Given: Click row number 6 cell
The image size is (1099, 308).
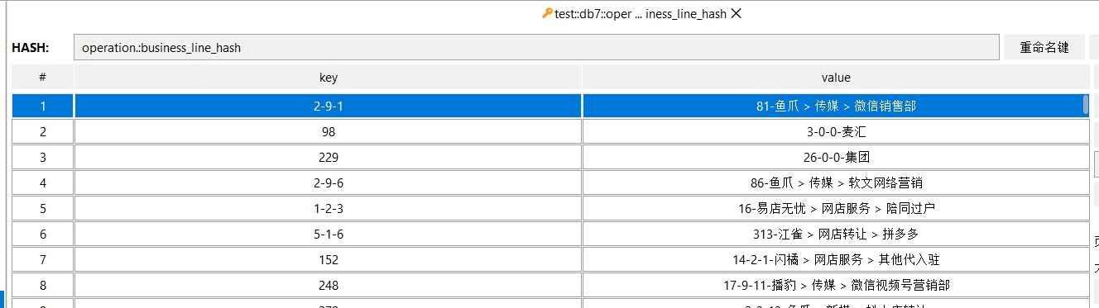Looking at the screenshot, I should 42,234.
